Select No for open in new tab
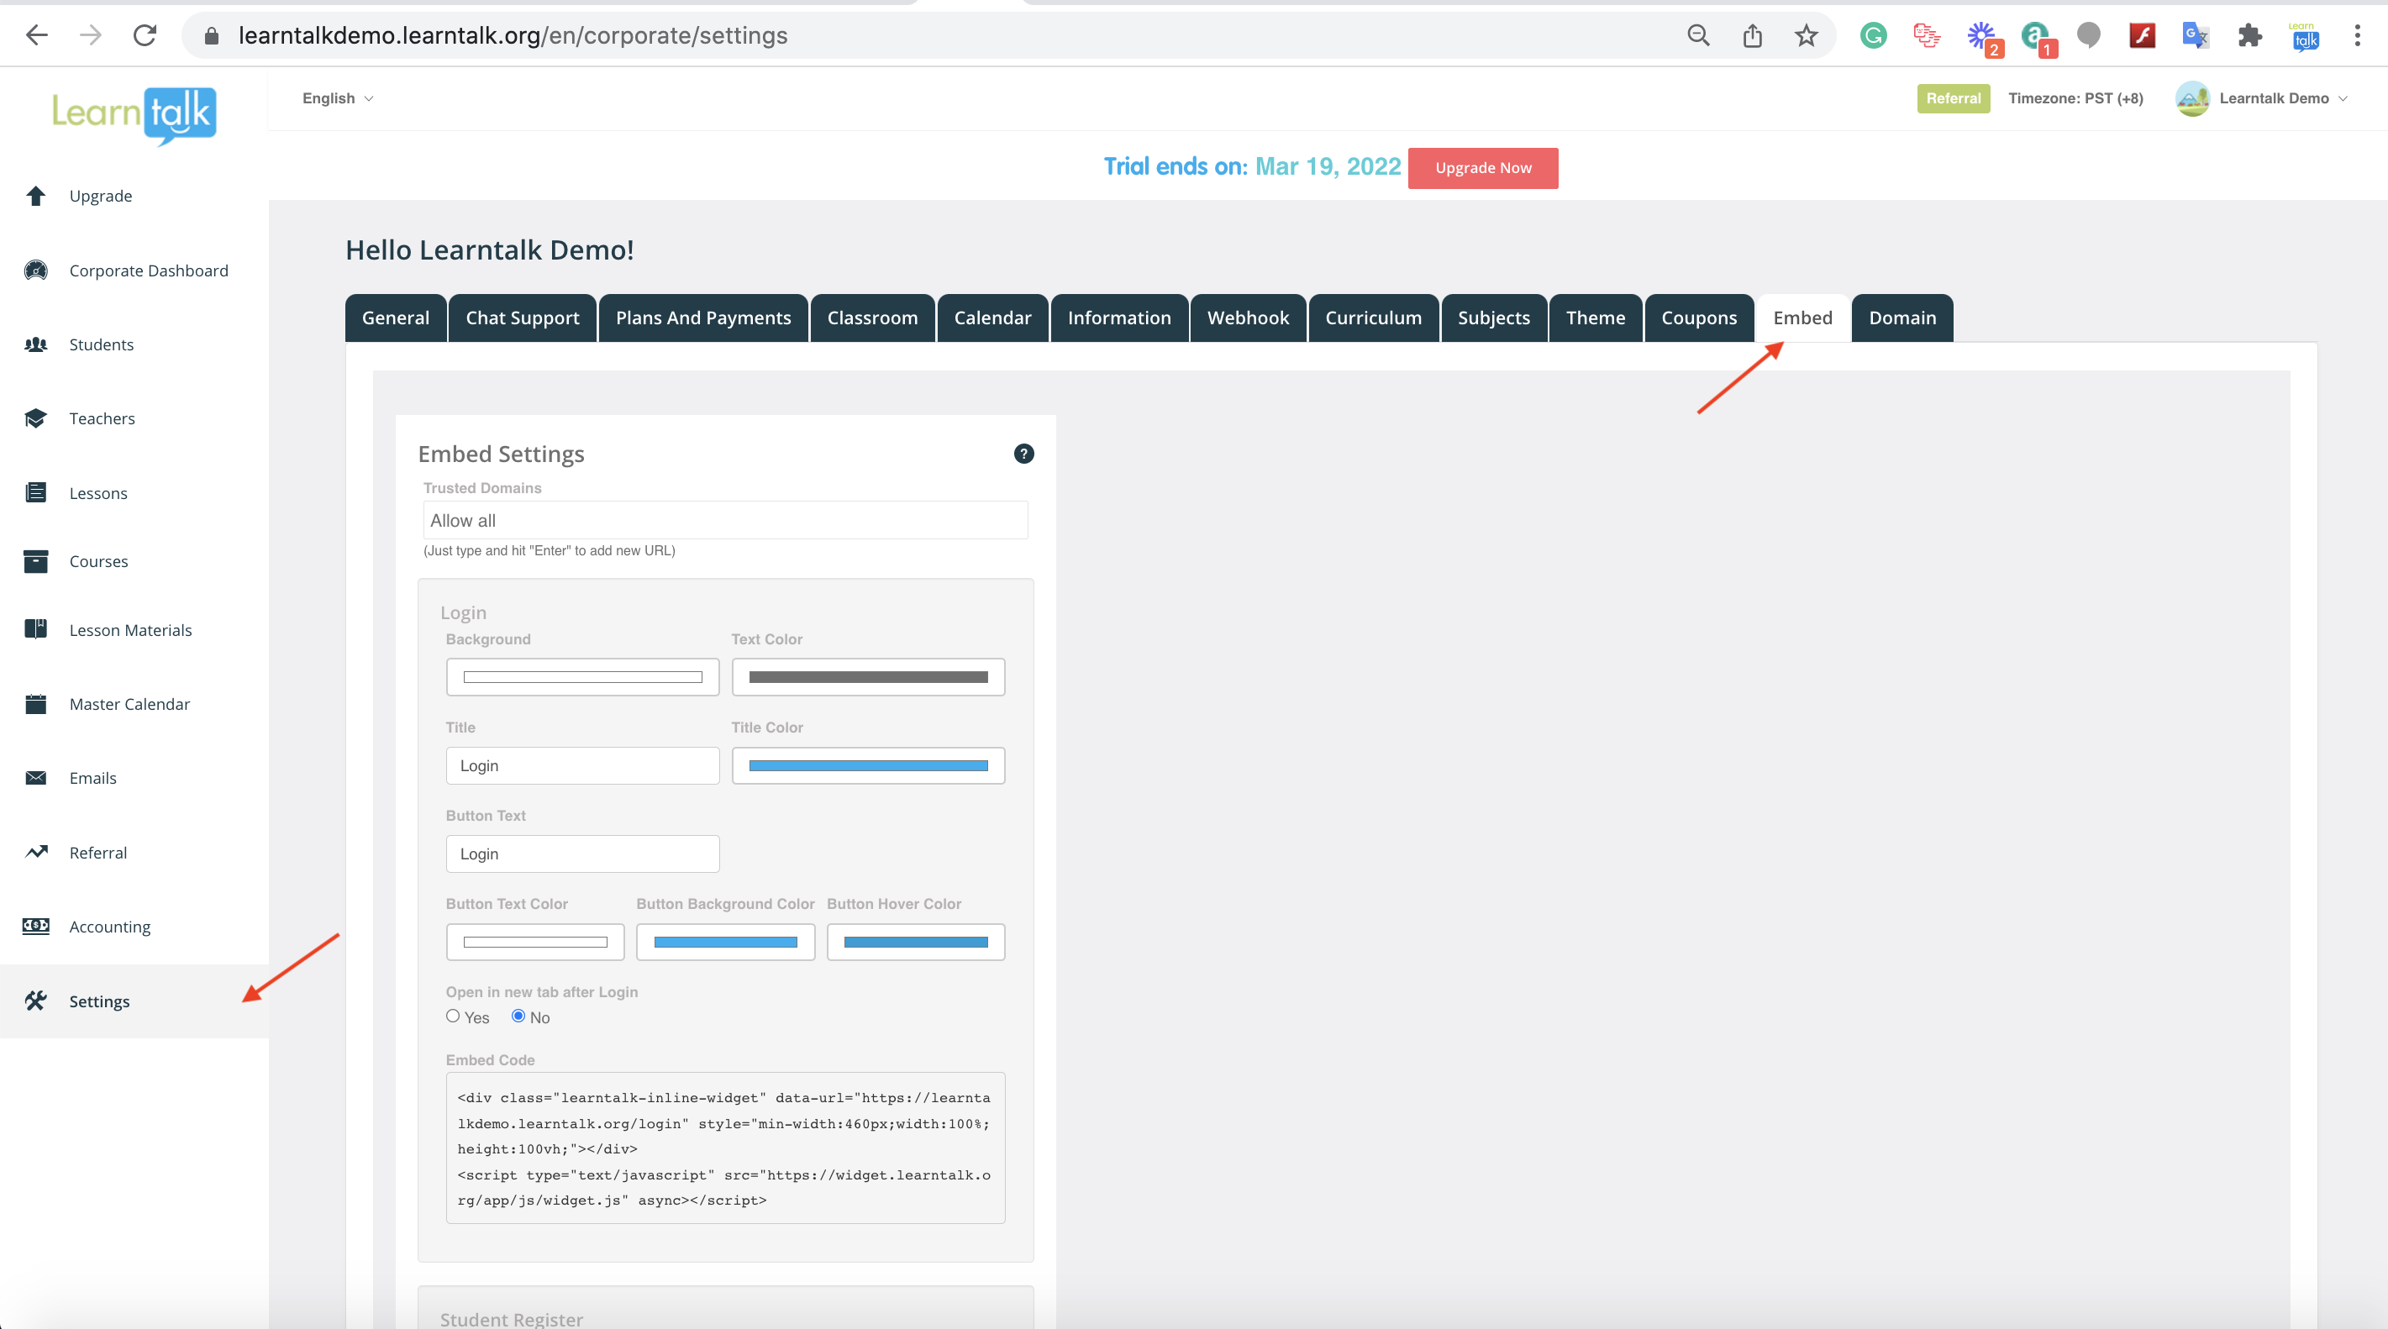Image resolution: width=2388 pixels, height=1329 pixels. tap(518, 1016)
